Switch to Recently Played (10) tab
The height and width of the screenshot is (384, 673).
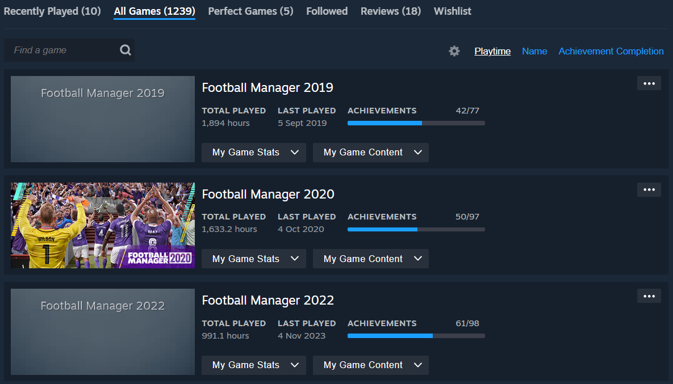point(52,11)
